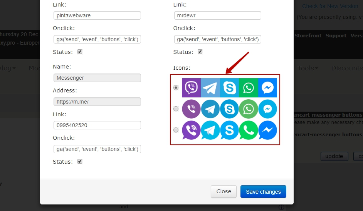Image resolution: width=363 pixels, height=211 pixels.
Task: Uncheck Status checkbox under Messenger section
Action: pos(80,162)
